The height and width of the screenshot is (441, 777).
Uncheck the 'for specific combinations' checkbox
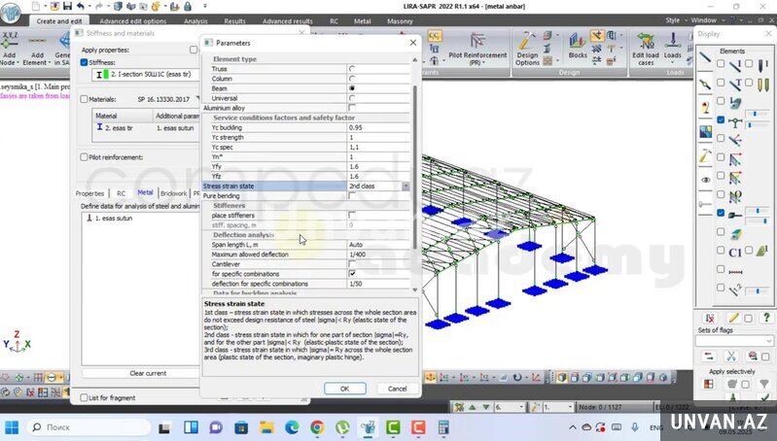[x=352, y=274]
